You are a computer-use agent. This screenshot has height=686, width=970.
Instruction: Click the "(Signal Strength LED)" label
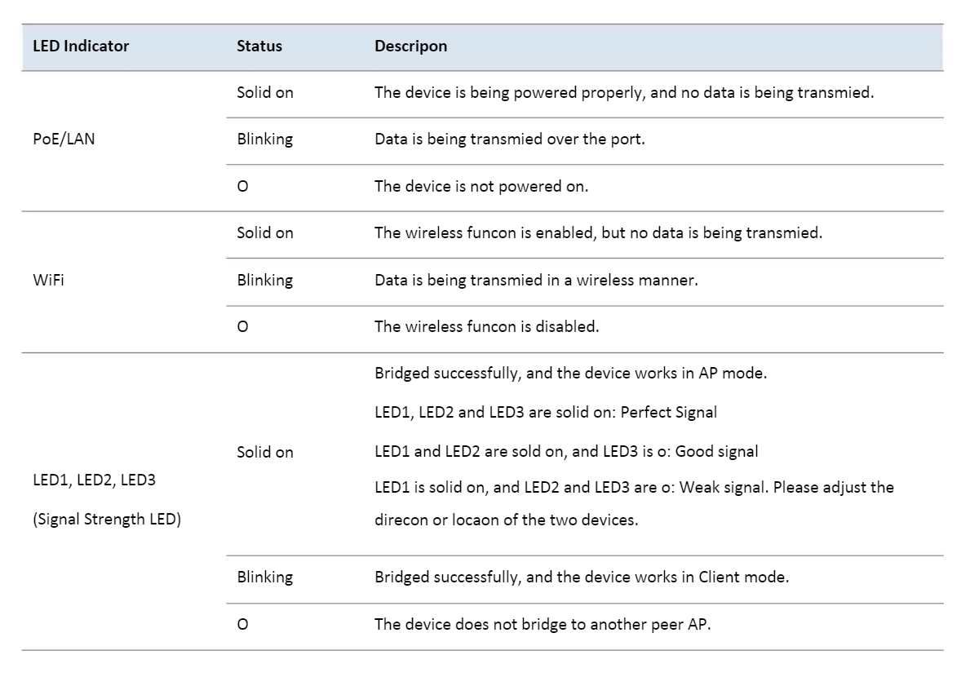(106, 519)
